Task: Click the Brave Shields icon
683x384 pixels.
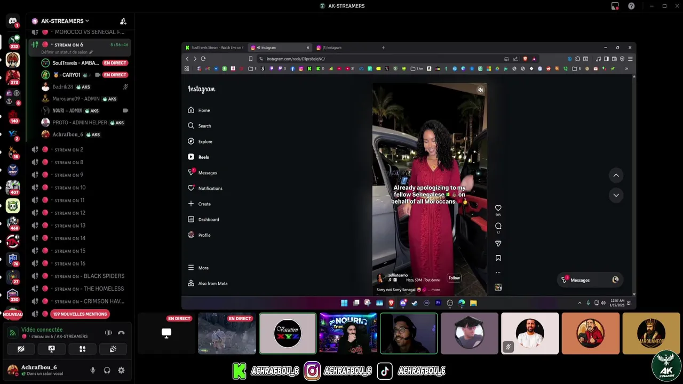Action: [525, 59]
